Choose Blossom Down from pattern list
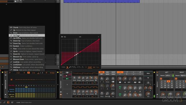The height and width of the screenshot is (105, 186). click(27, 59)
